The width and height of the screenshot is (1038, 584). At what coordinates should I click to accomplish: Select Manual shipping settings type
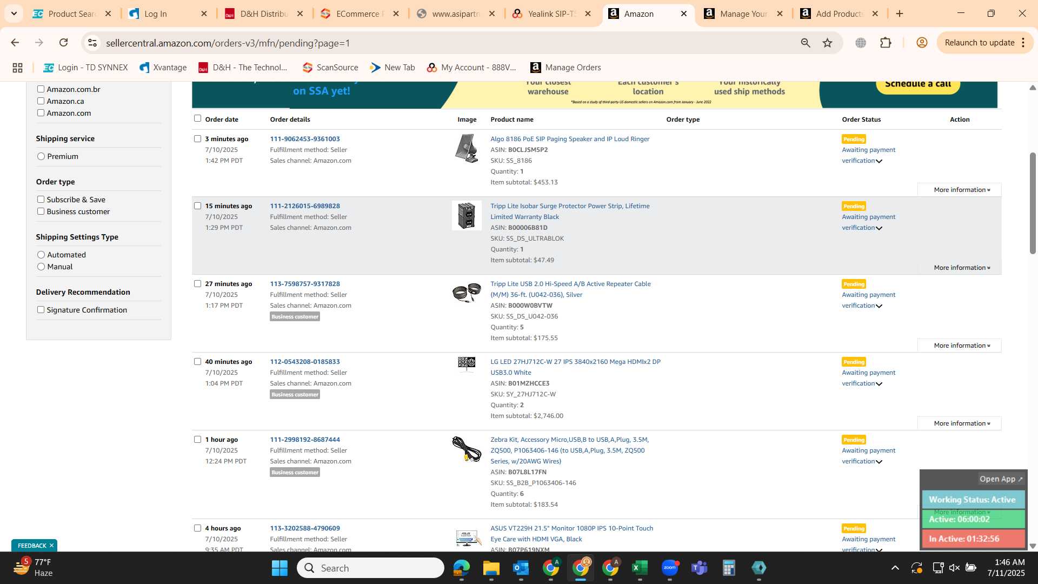pos(41,267)
